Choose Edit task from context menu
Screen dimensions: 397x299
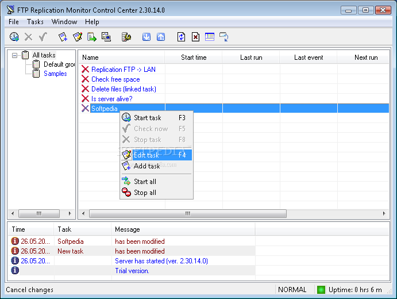156,155
